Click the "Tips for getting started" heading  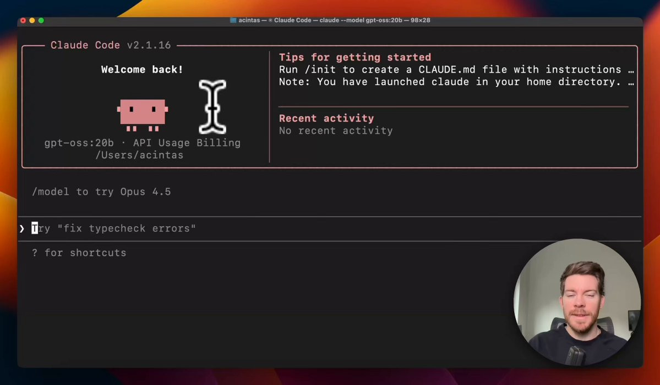[x=355, y=57]
